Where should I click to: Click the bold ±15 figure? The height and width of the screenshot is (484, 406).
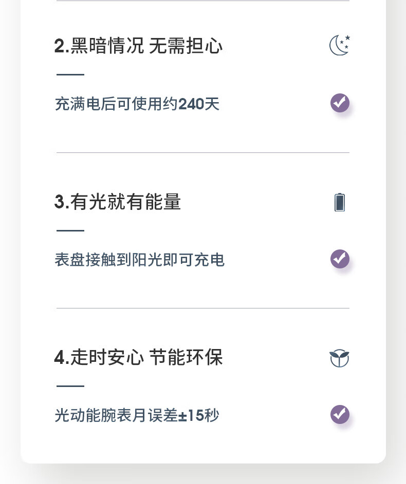191,415
